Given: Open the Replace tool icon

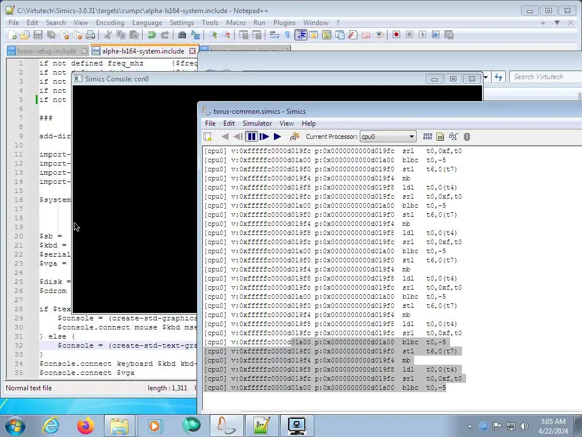Looking at the screenshot, I should 196,35.
